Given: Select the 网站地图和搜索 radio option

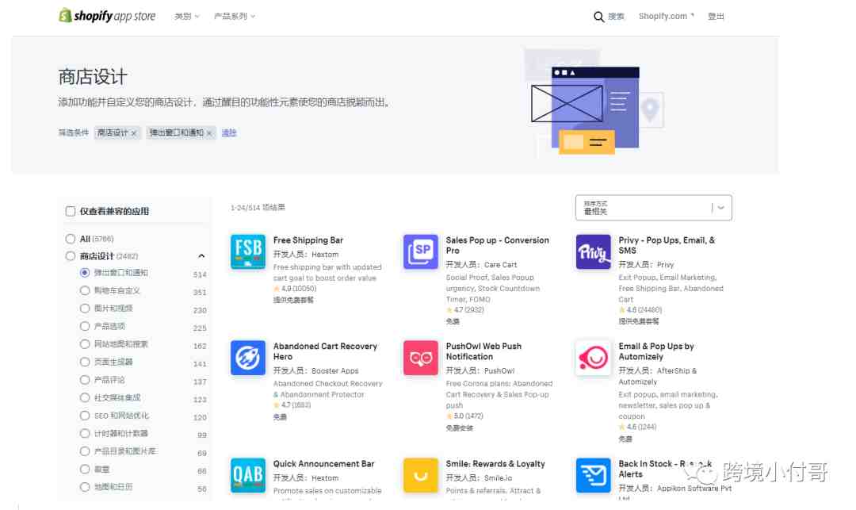Looking at the screenshot, I should (x=85, y=344).
